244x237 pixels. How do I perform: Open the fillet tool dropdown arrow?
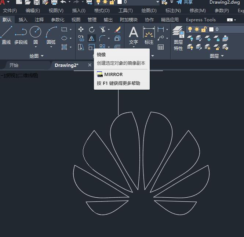click(x=109, y=38)
